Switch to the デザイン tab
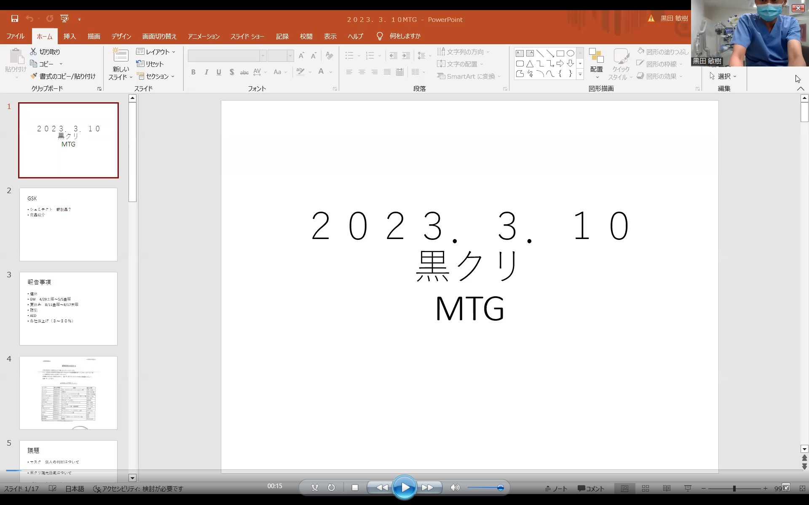Viewport: 809px width, 505px height. point(121,36)
